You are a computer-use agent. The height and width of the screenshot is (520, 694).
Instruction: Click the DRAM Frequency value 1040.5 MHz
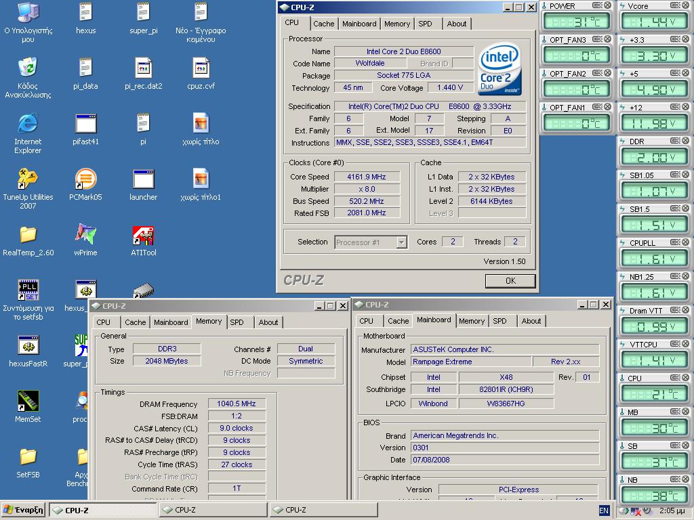[x=237, y=404]
